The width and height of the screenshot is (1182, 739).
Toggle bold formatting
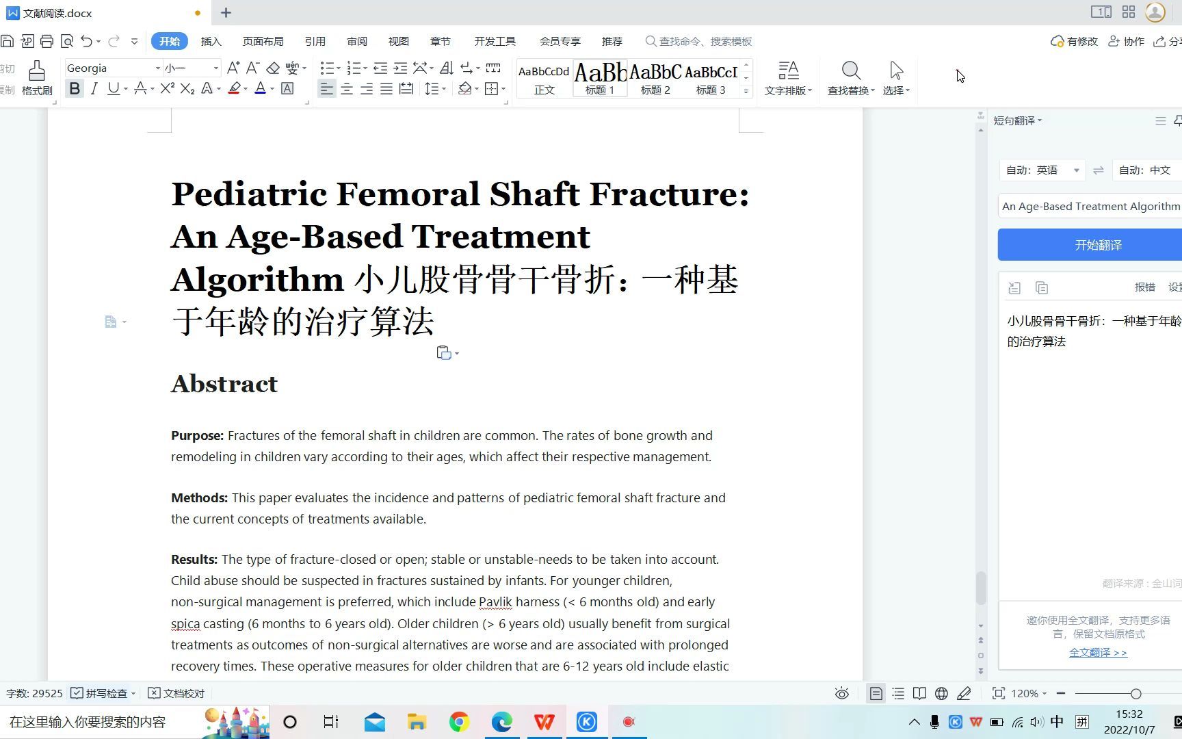click(x=75, y=88)
